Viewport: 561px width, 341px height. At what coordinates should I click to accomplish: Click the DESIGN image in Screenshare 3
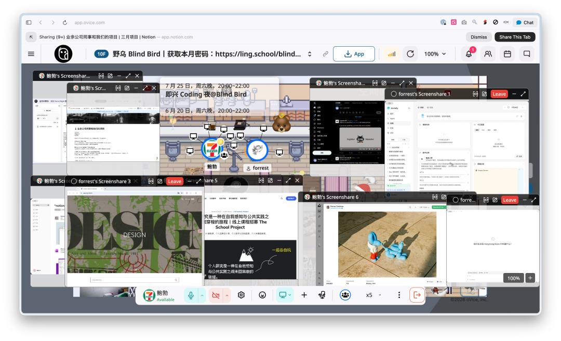[135, 235]
